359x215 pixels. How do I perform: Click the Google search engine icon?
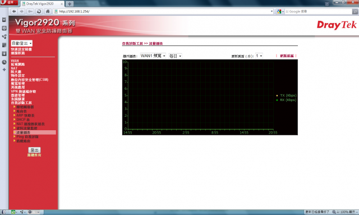pos(279,11)
